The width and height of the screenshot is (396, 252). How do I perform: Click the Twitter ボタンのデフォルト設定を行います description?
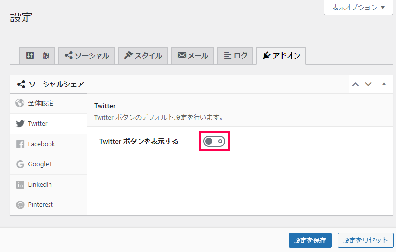tap(159, 117)
